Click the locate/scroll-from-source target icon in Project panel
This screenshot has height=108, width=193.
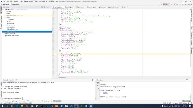click(x=42, y=7)
